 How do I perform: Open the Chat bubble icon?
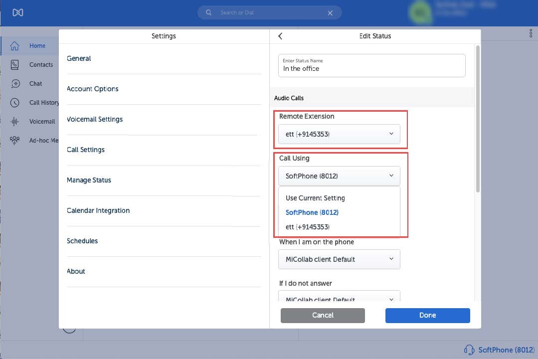click(x=15, y=84)
